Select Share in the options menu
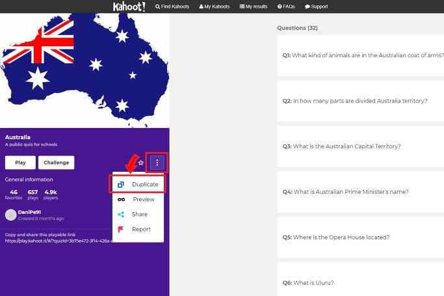 [138, 215]
